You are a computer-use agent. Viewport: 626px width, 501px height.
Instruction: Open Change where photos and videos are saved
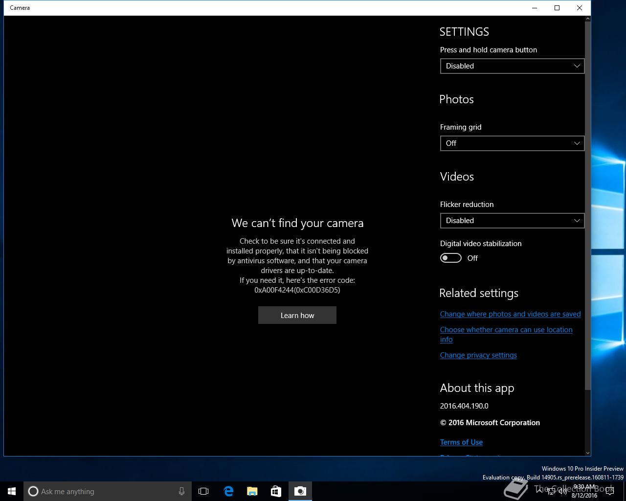coord(510,314)
